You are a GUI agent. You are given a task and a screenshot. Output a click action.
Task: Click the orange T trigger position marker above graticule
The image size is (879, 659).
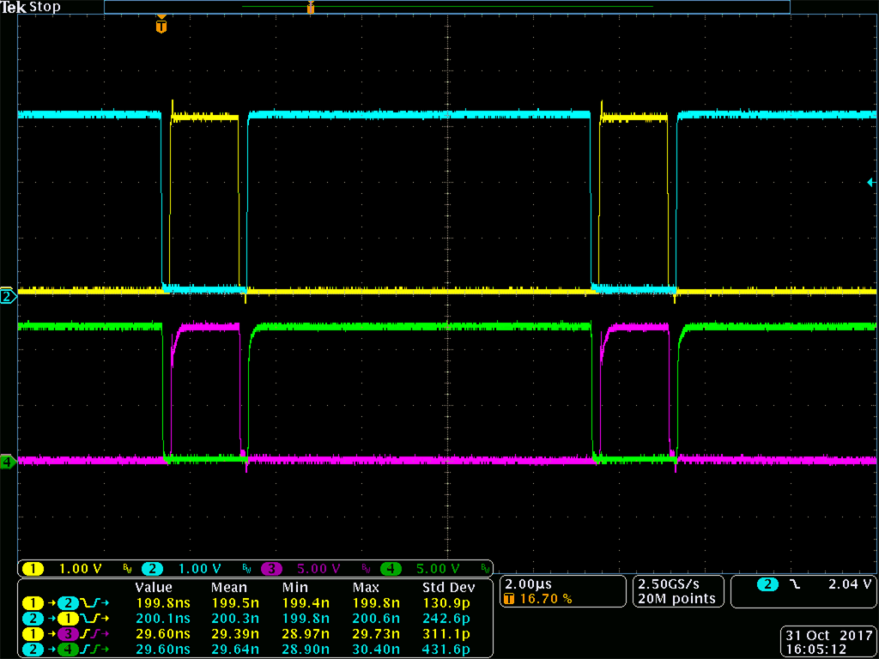point(160,26)
